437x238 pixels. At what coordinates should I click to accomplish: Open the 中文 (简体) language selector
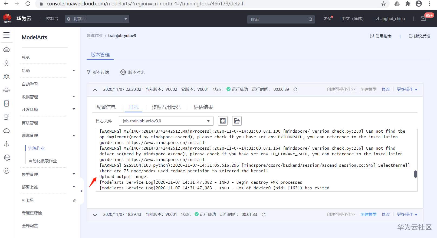353,19
